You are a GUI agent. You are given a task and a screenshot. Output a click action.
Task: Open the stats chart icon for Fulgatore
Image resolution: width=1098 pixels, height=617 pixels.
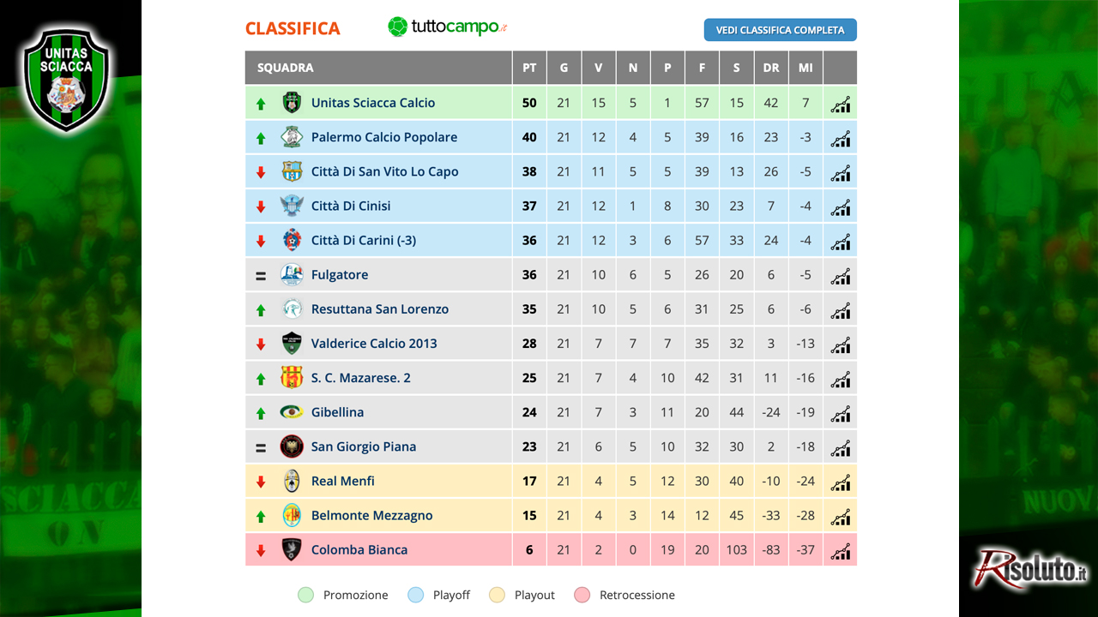tap(841, 277)
